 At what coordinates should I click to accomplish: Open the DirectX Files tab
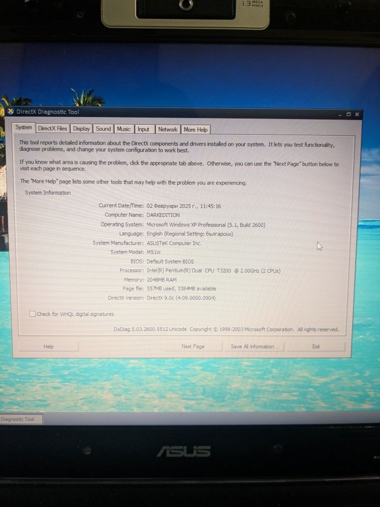point(53,128)
